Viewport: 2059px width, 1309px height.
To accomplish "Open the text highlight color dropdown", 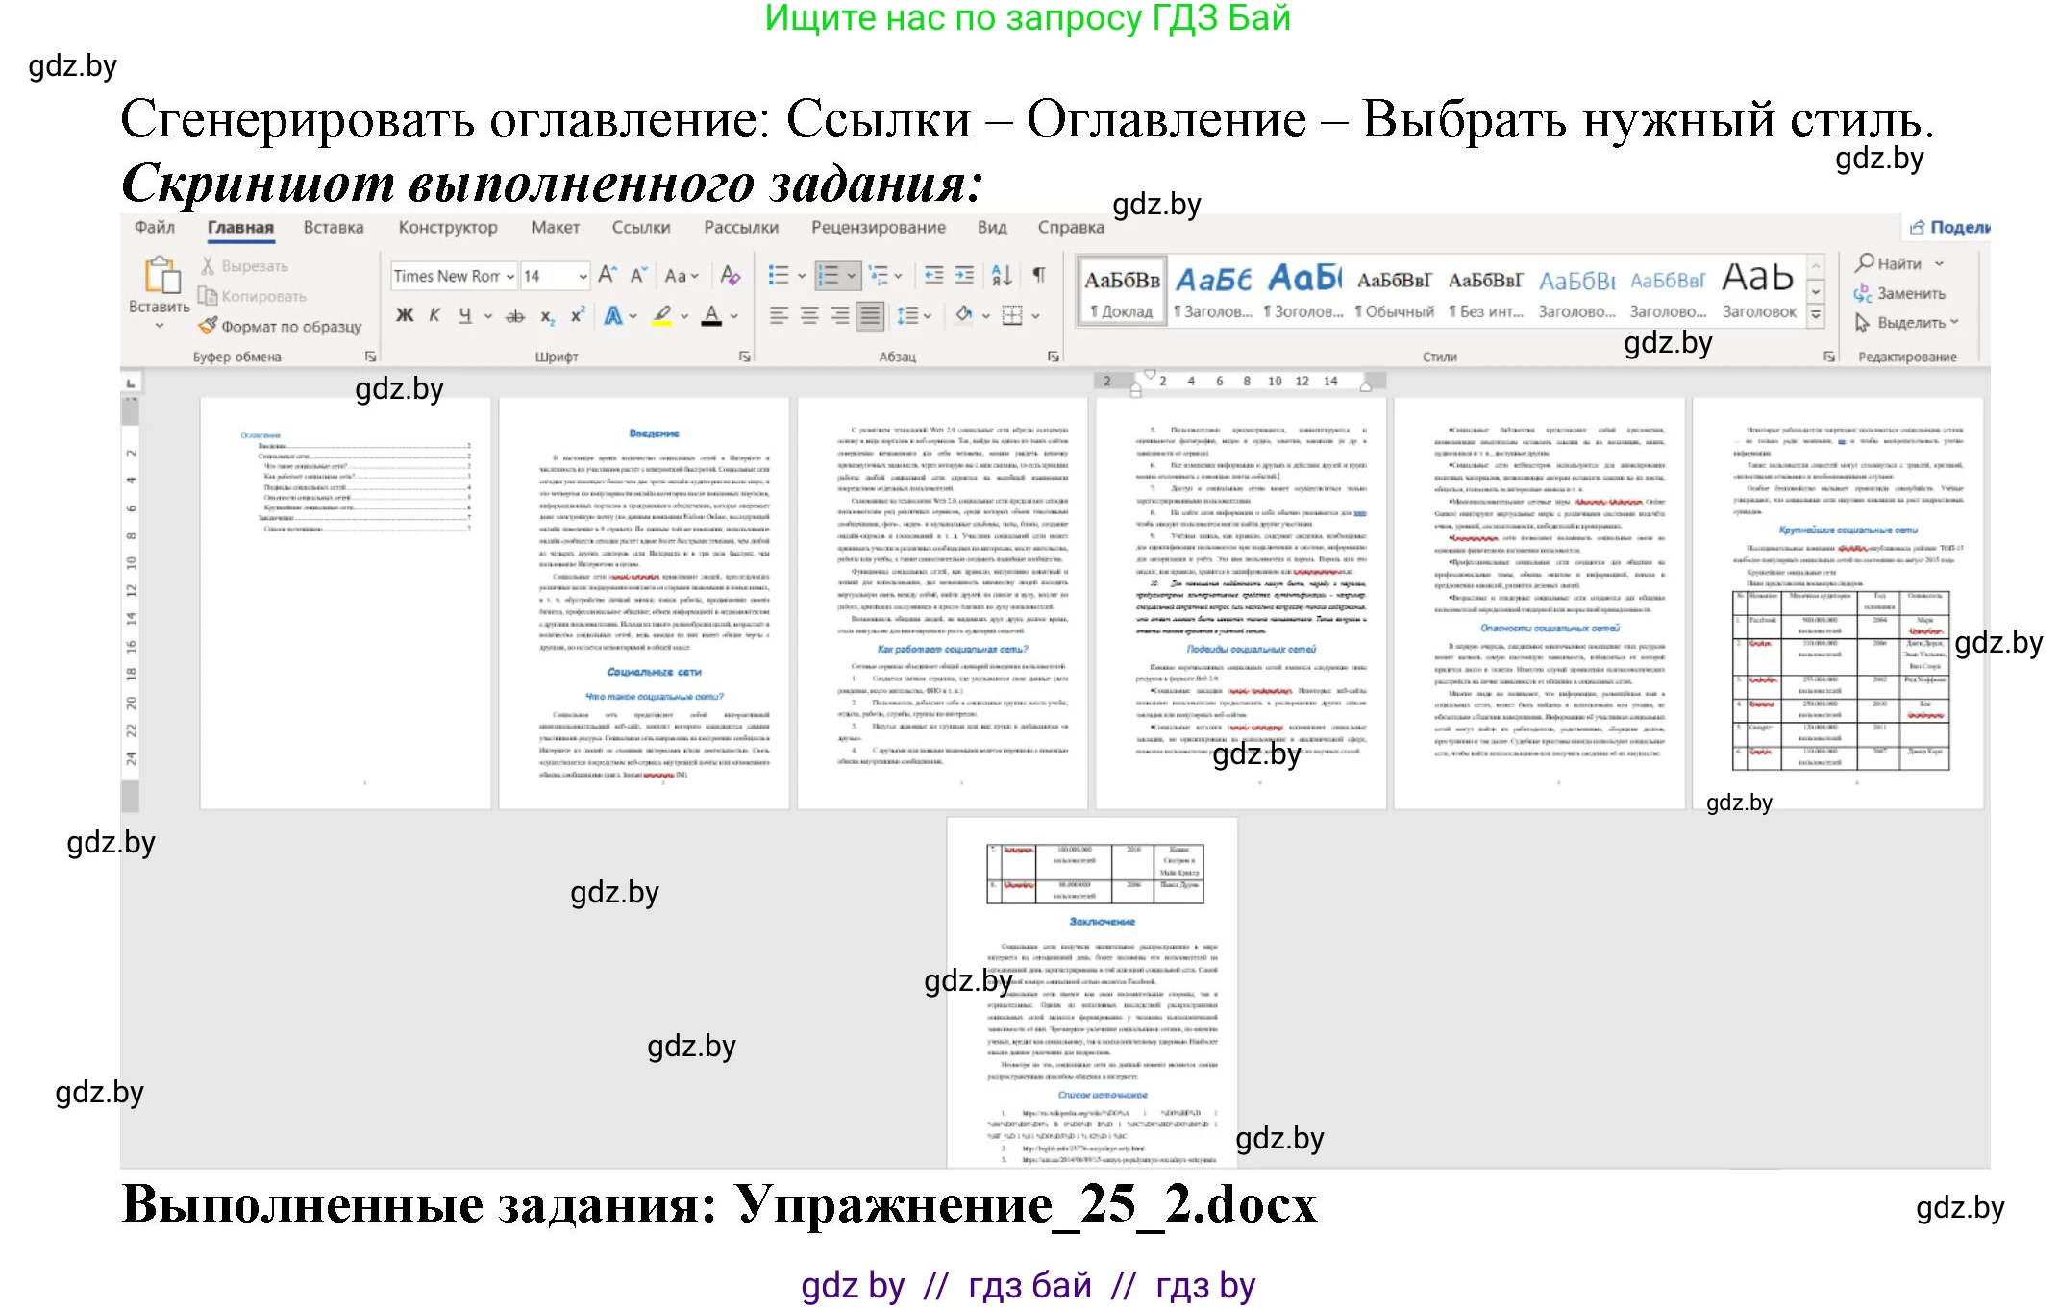I will [682, 316].
